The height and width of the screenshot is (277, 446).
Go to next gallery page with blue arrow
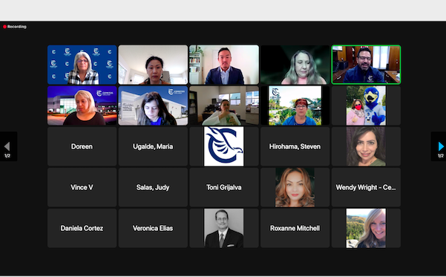tap(441, 146)
